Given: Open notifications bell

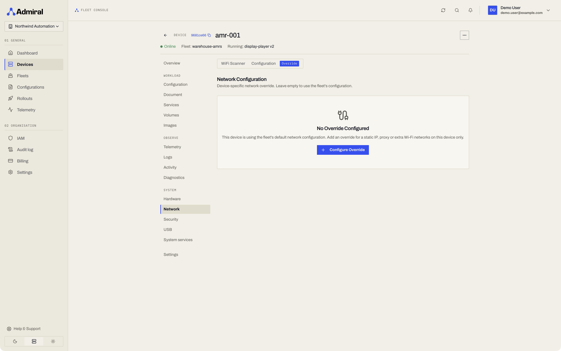Looking at the screenshot, I should [470, 10].
